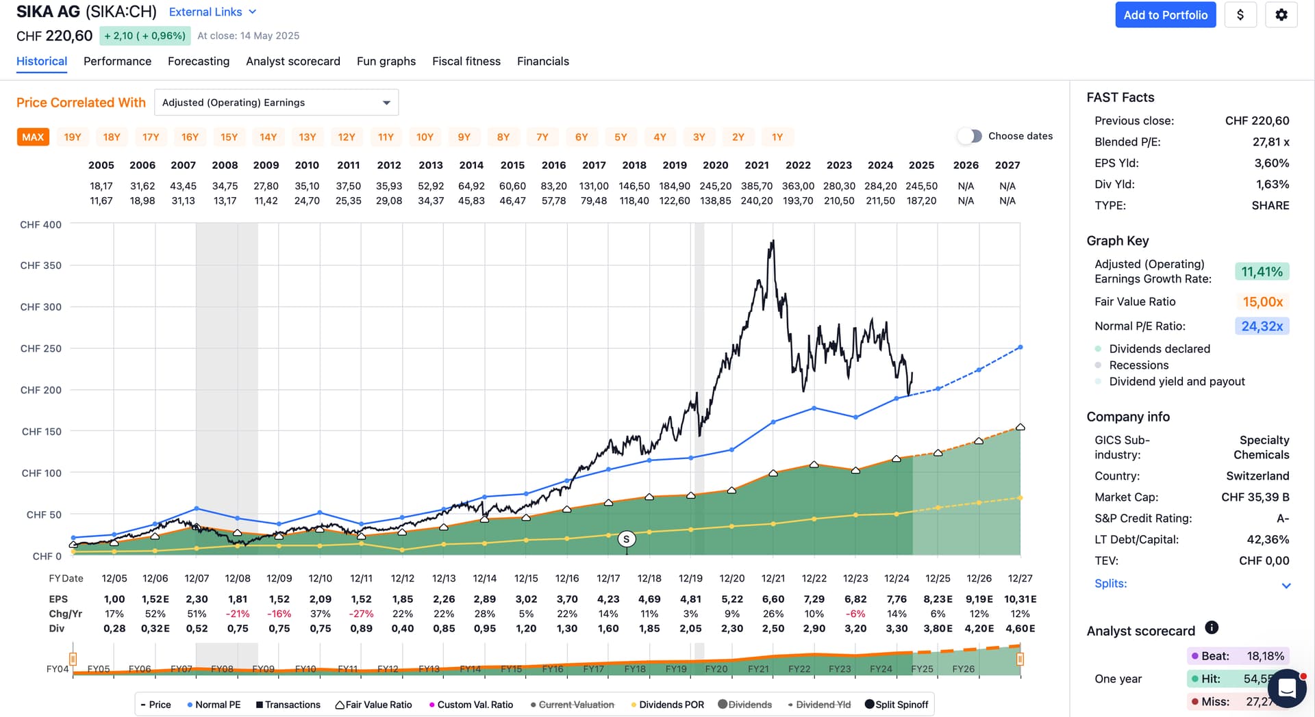Screen dimensions: 1315x717
Task: Open the chat support bubble icon
Action: pyautogui.click(x=1286, y=688)
